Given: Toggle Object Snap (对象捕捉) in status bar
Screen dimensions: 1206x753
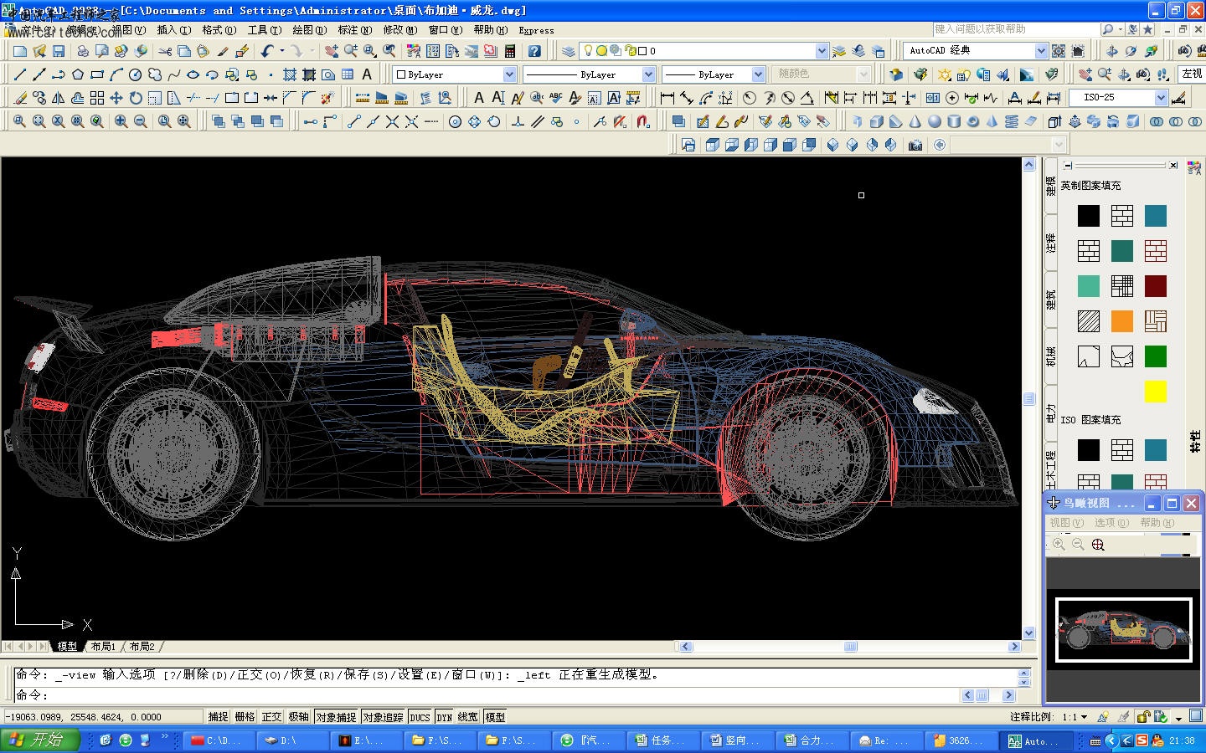Looking at the screenshot, I should tap(336, 717).
